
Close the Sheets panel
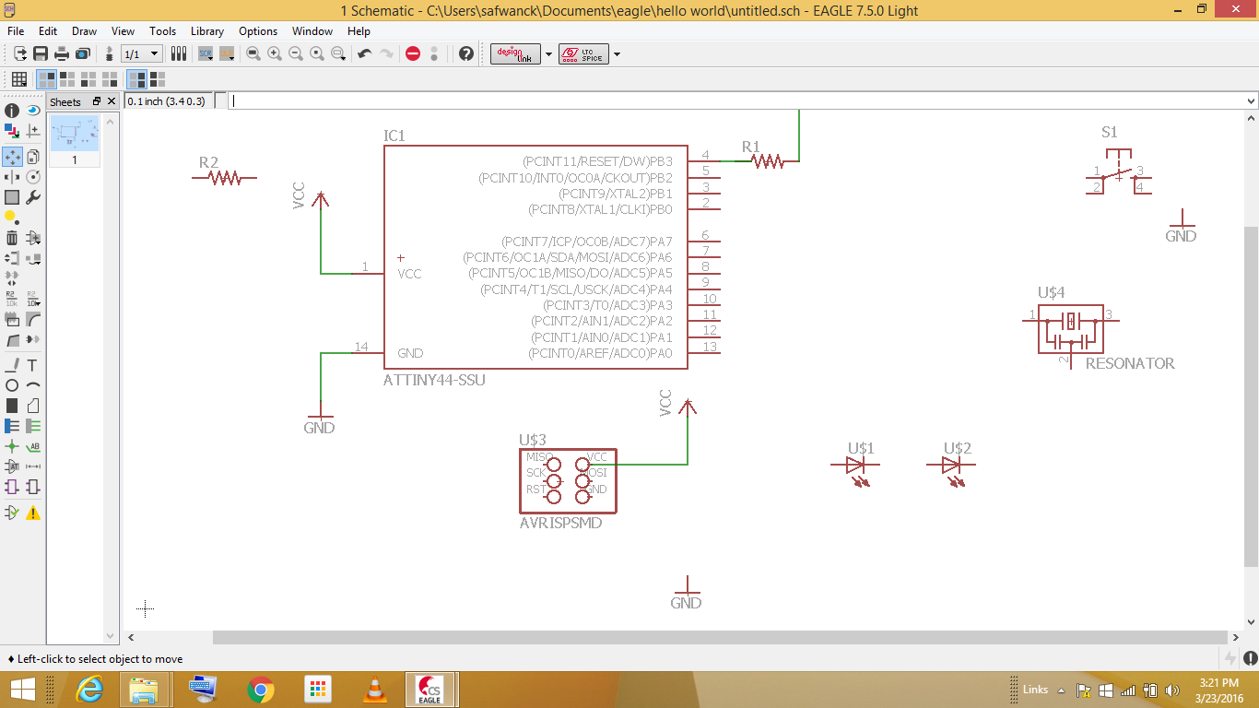pyautogui.click(x=112, y=101)
